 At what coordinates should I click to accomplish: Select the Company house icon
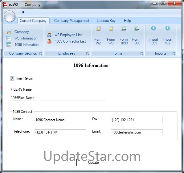tap(9, 32)
